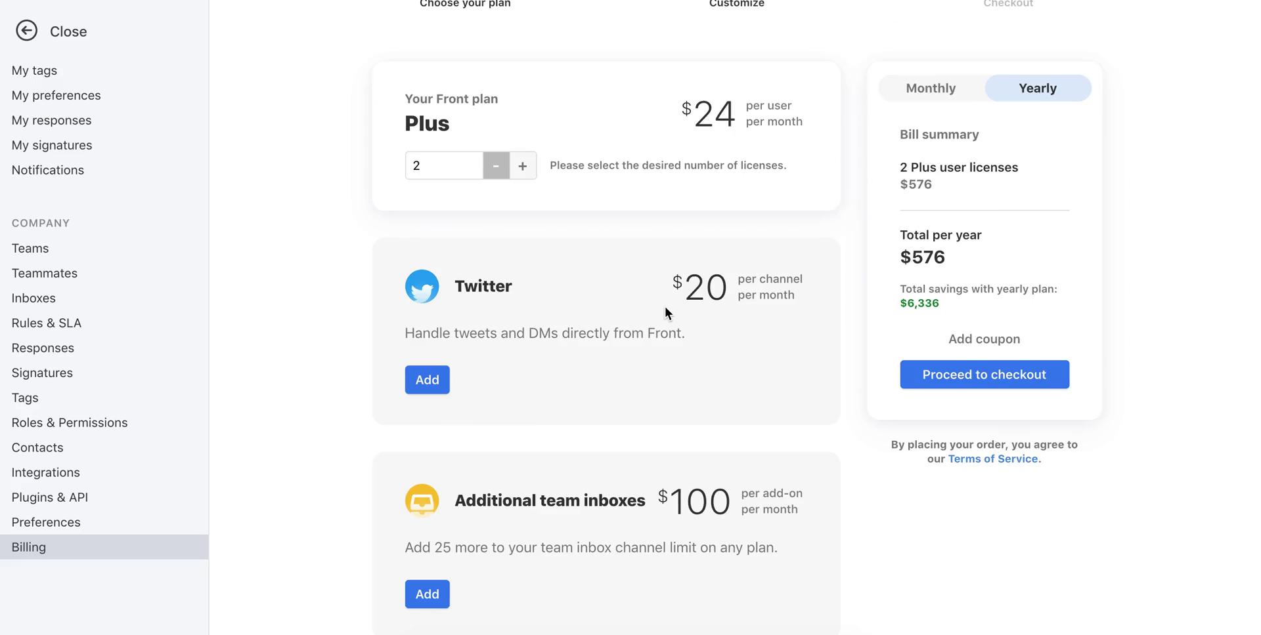Viewport: 1261px width, 635px height.
Task: Add the Additional team inboxes add-on
Action: tap(427, 594)
